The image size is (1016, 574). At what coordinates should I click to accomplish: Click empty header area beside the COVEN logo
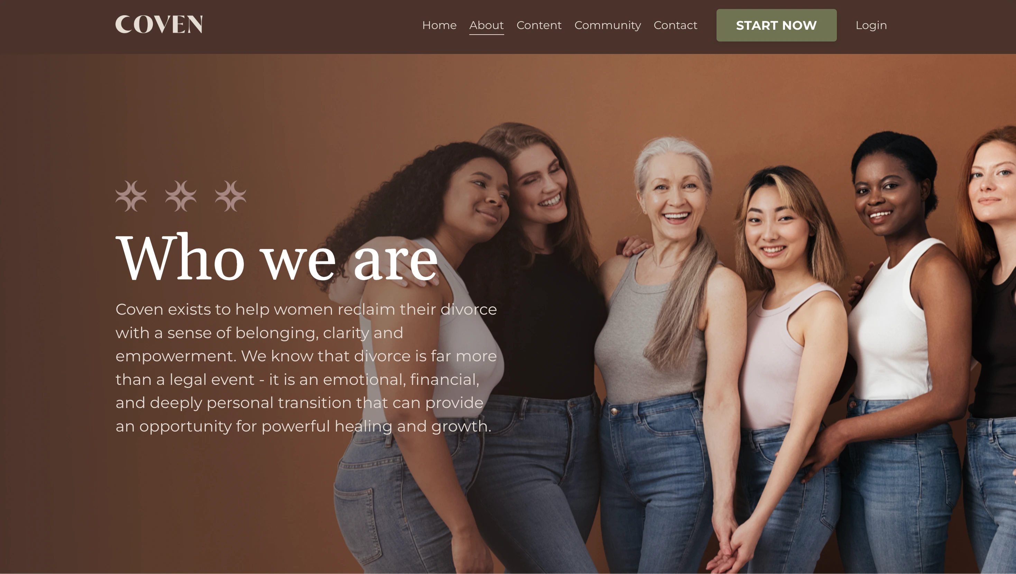click(308, 26)
